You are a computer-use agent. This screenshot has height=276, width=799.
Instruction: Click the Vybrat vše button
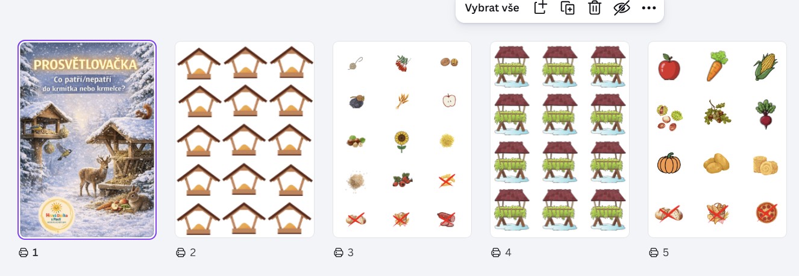pos(492,8)
